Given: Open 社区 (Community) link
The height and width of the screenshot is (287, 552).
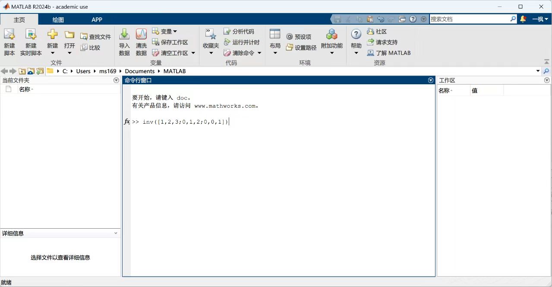Looking at the screenshot, I should [x=377, y=31].
